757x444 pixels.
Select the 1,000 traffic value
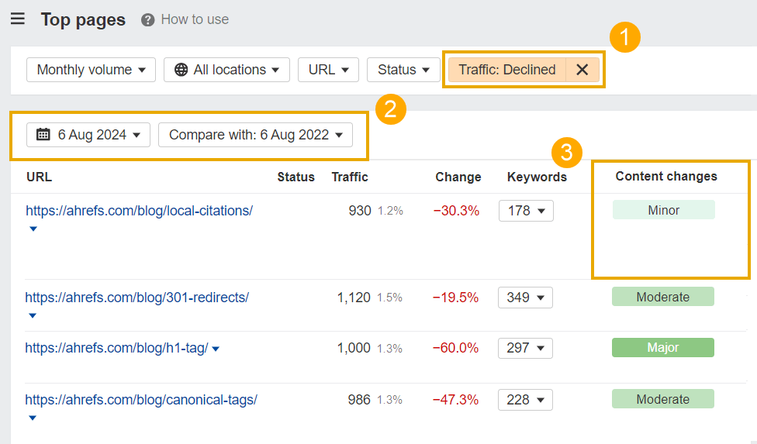click(x=354, y=348)
